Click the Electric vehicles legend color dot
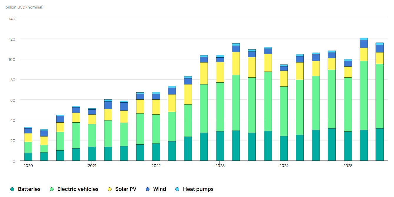Screen dimensions: 394x197 point(51,189)
